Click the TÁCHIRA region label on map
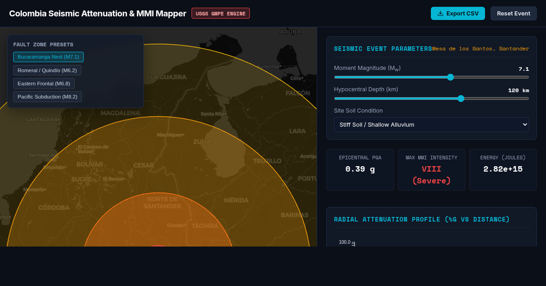The height and width of the screenshot is (286, 546). click(x=205, y=226)
